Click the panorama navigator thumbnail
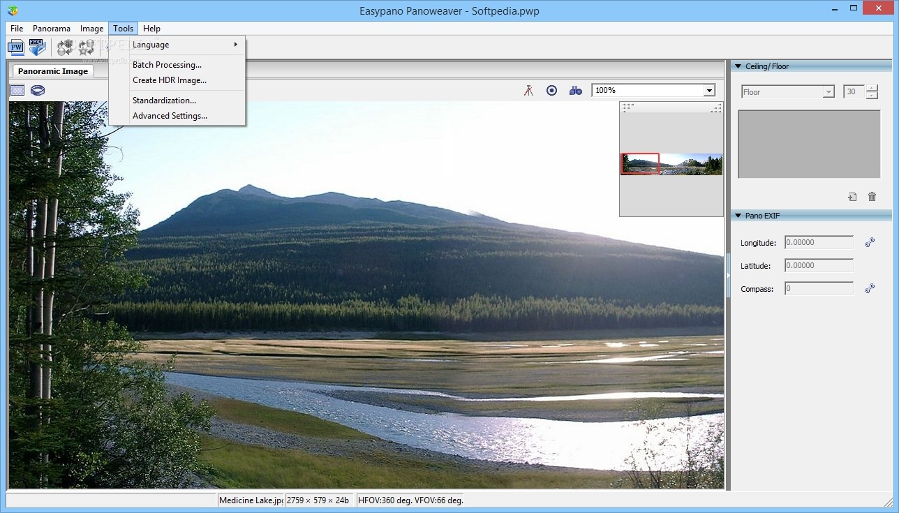 click(x=671, y=164)
